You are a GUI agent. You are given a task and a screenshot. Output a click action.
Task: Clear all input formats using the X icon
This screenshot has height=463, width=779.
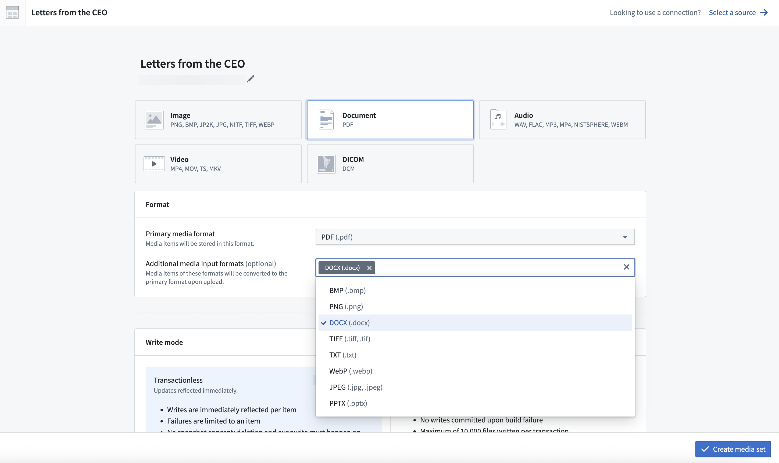[x=627, y=267]
